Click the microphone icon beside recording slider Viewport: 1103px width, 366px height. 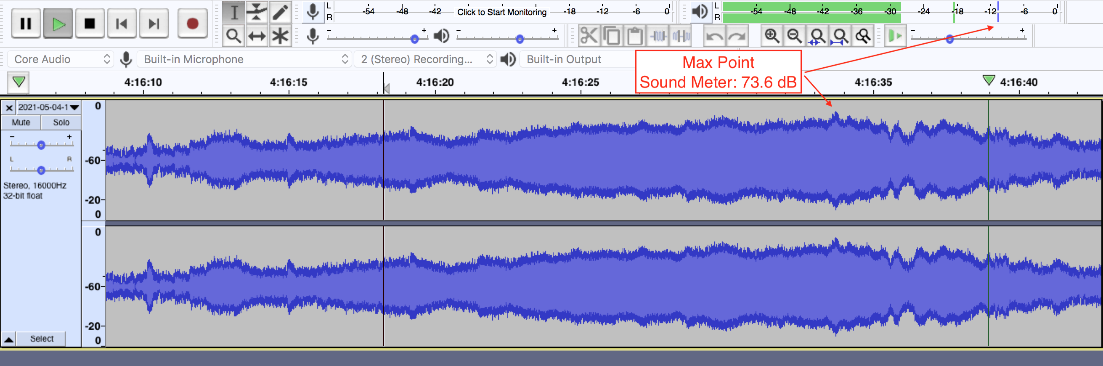pos(313,36)
